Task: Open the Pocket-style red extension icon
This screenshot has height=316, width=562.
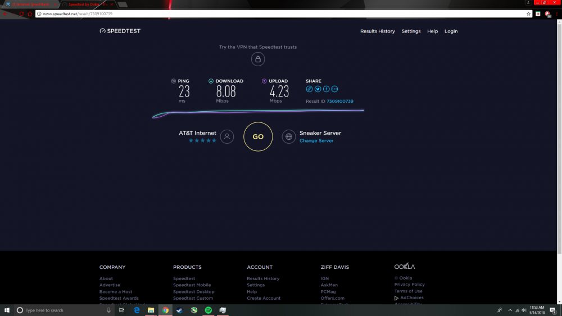Action: (538, 13)
